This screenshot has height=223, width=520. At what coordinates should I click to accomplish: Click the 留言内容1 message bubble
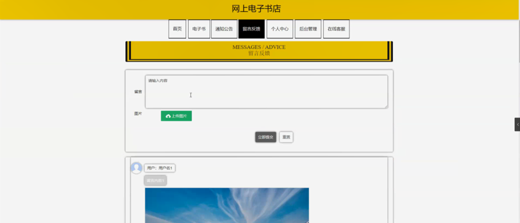tap(155, 180)
